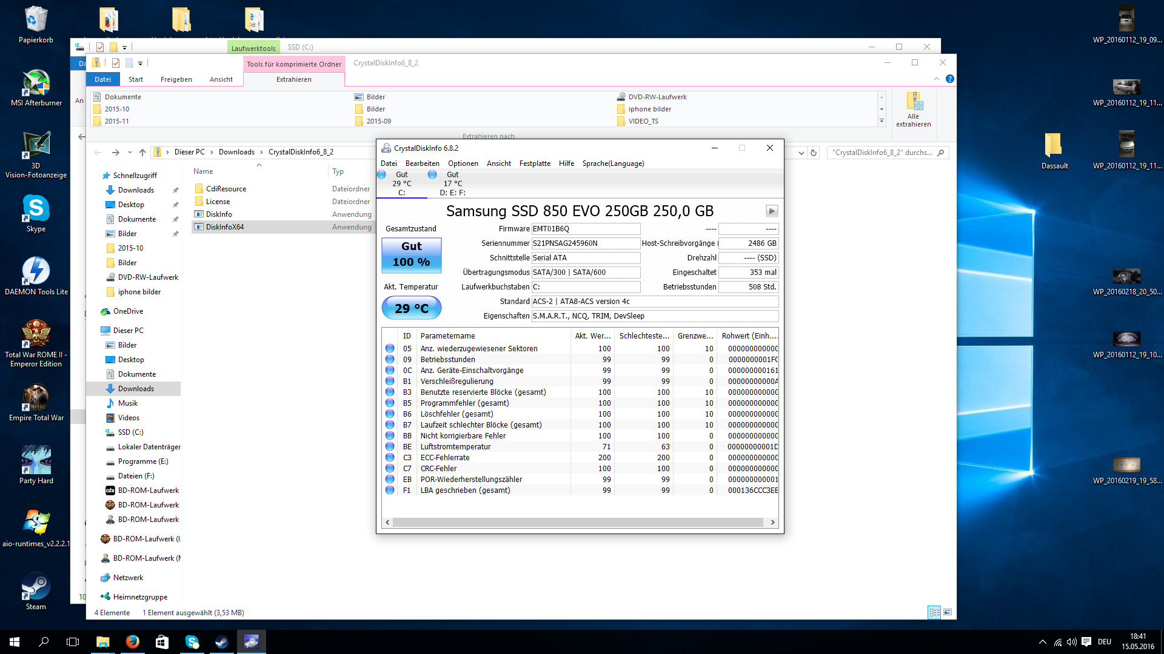Switch to large icons view toggle
1164x654 pixels.
[948, 612]
